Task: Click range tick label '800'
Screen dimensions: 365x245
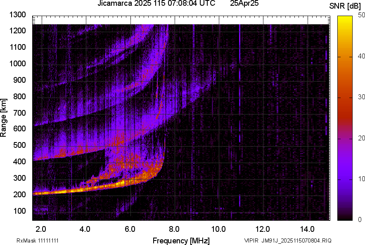Action: [19, 96]
